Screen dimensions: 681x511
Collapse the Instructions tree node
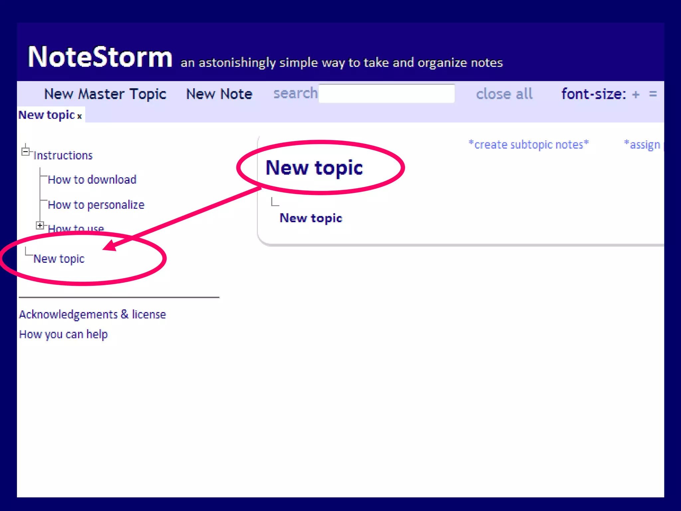[25, 152]
